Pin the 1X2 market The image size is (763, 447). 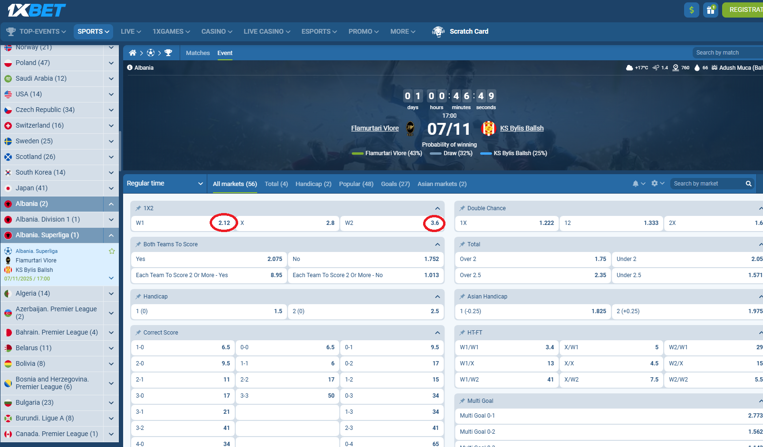[138, 208]
